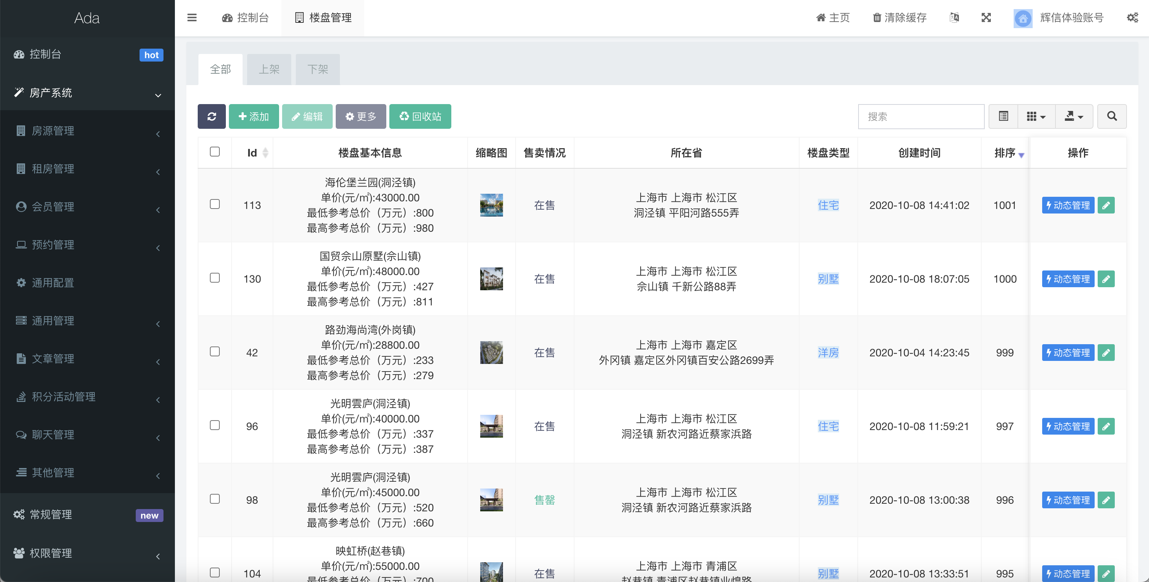This screenshot has width=1149, height=582.
Task: Switch to the 下架 tab
Action: click(x=317, y=70)
